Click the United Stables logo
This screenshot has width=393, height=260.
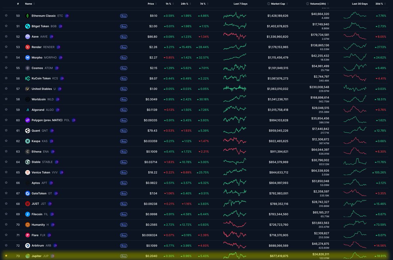click(x=28, y=89)
